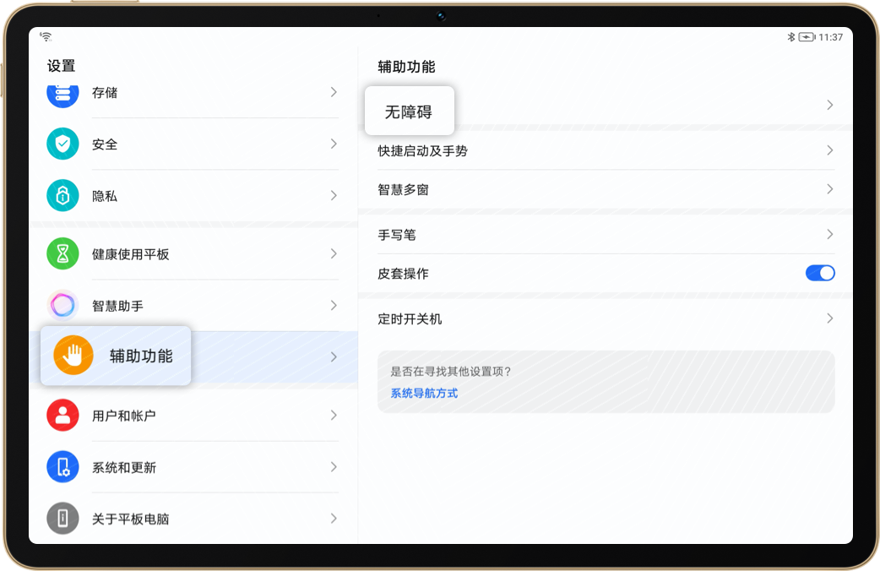This screenshot has width=880, height=571.
Task: Select the 安全 label in sidebar
Action: click(105, 144)
